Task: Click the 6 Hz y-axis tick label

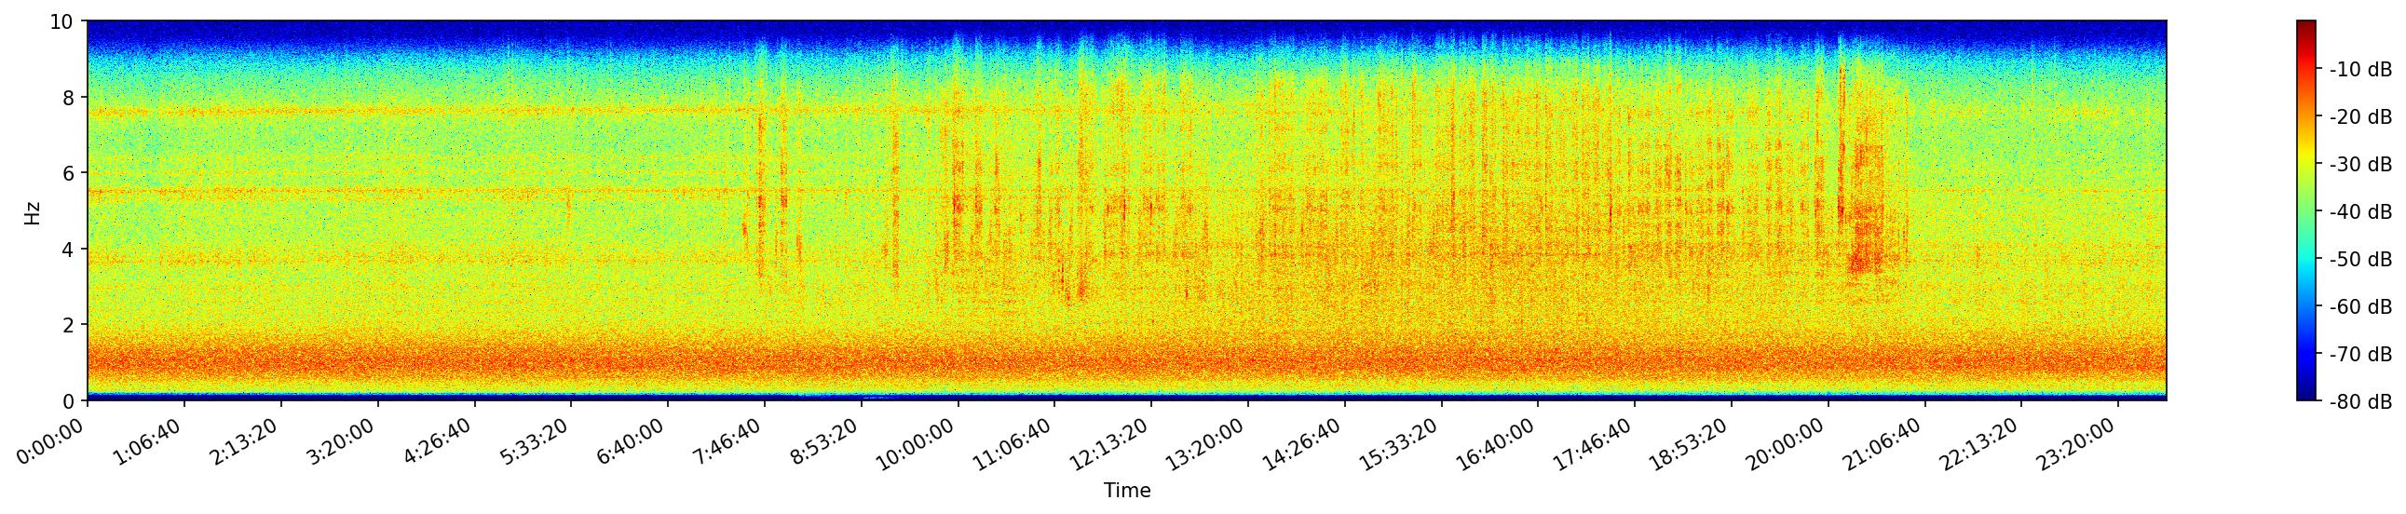Action: tap(69, 173)
